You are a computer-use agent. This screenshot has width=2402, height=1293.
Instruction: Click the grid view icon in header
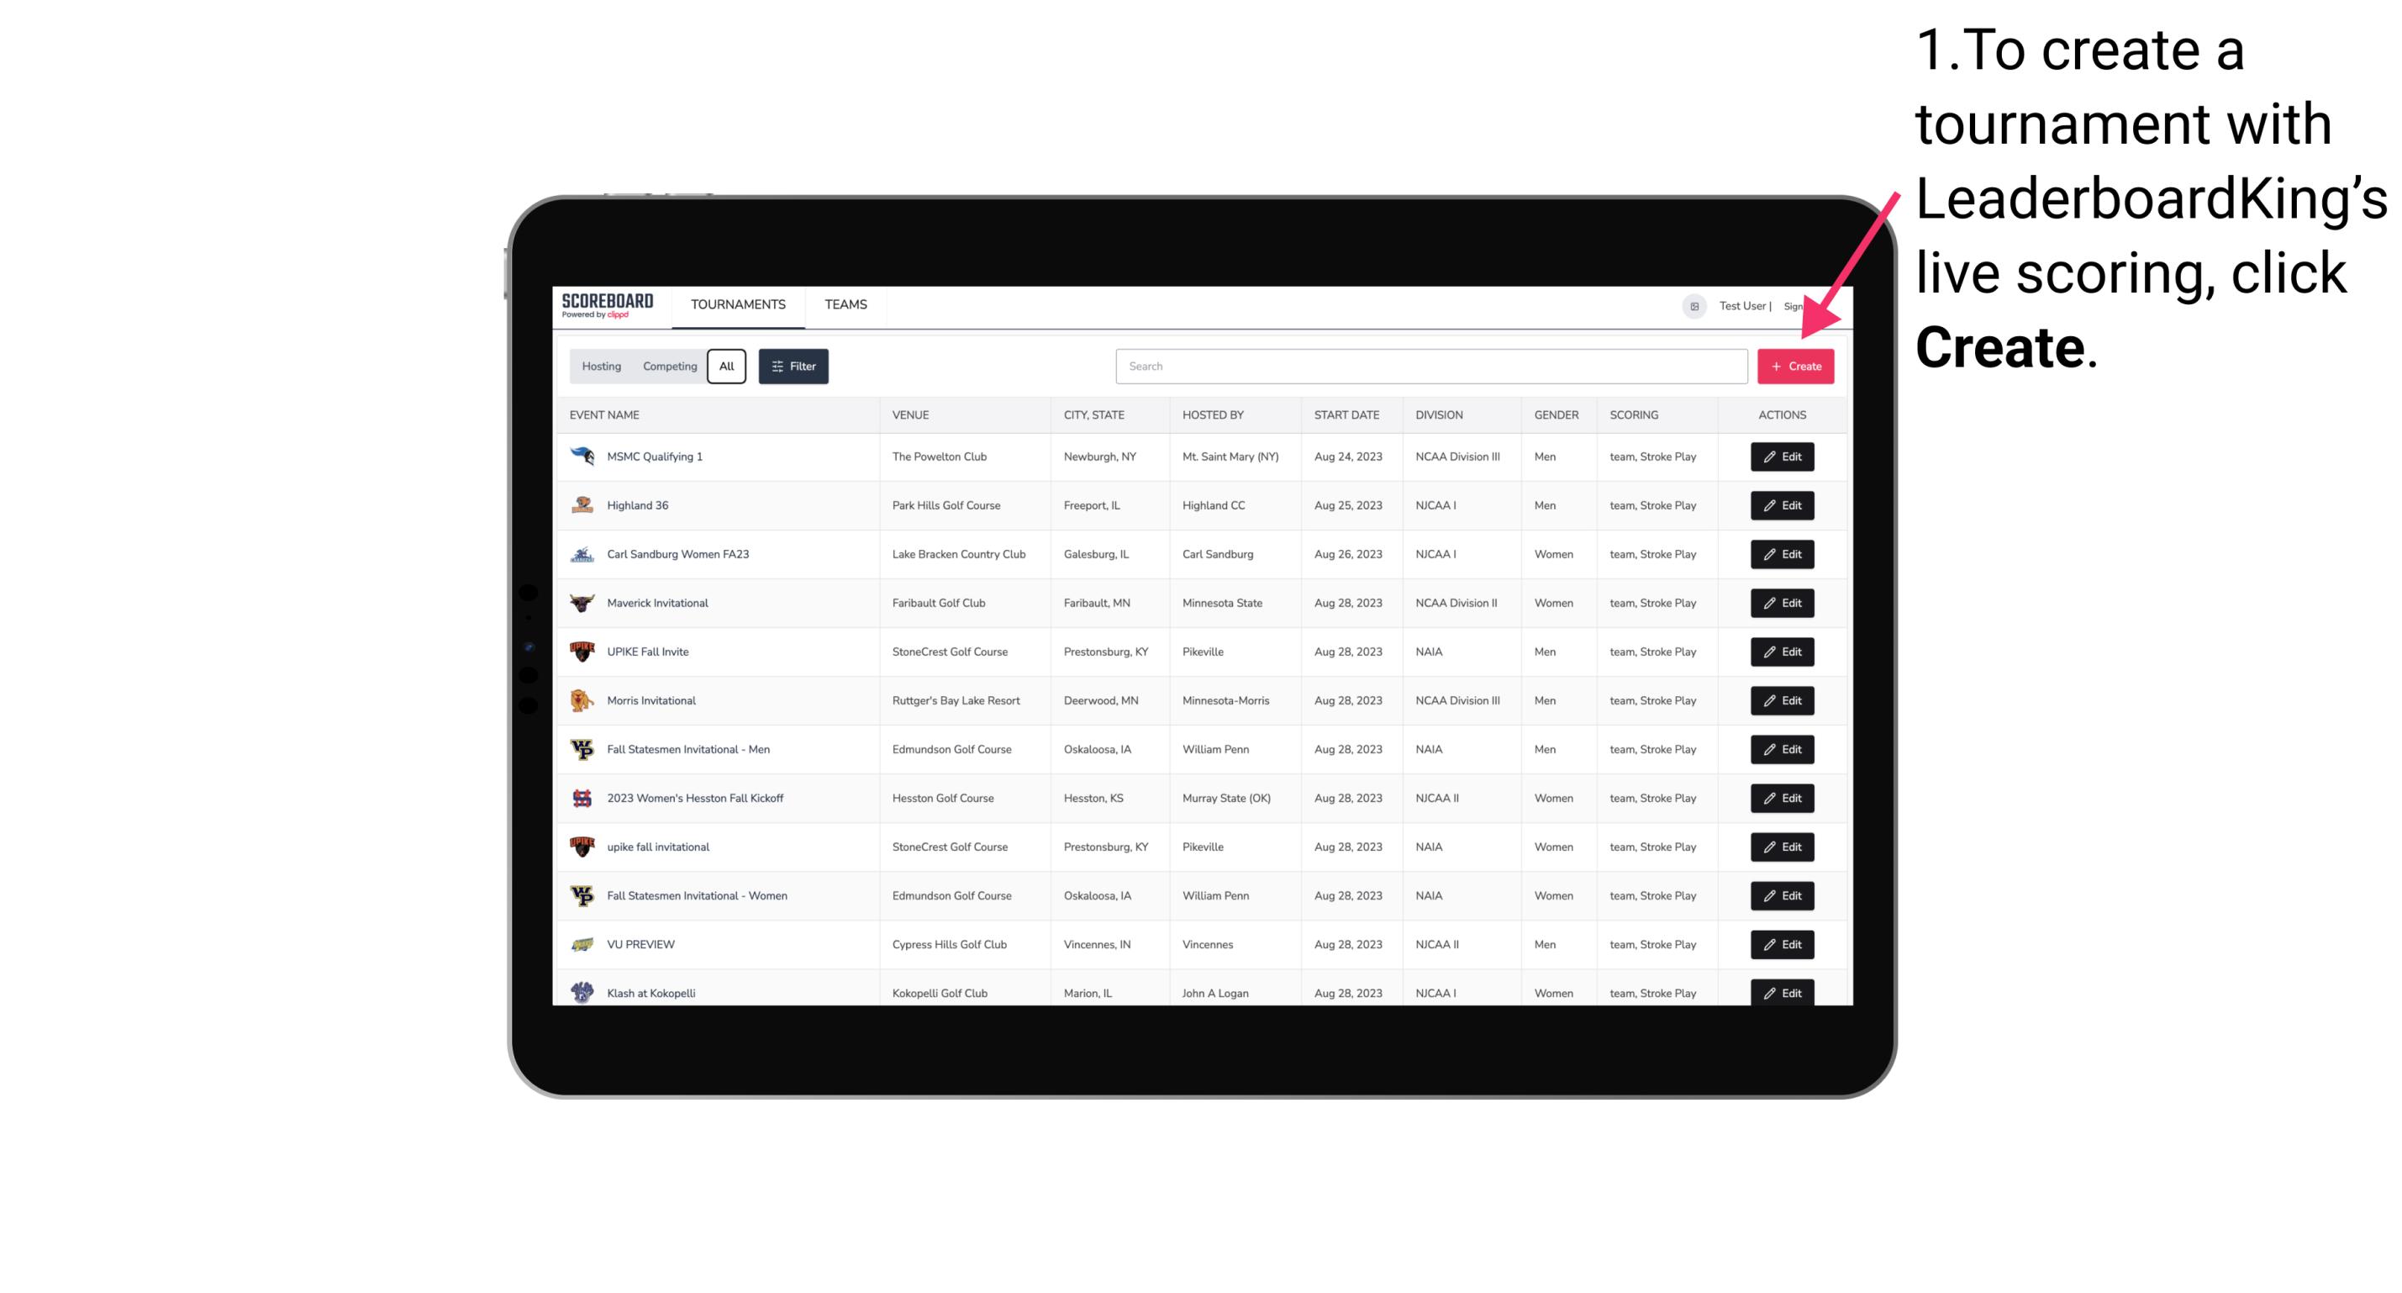(1692, 304)
